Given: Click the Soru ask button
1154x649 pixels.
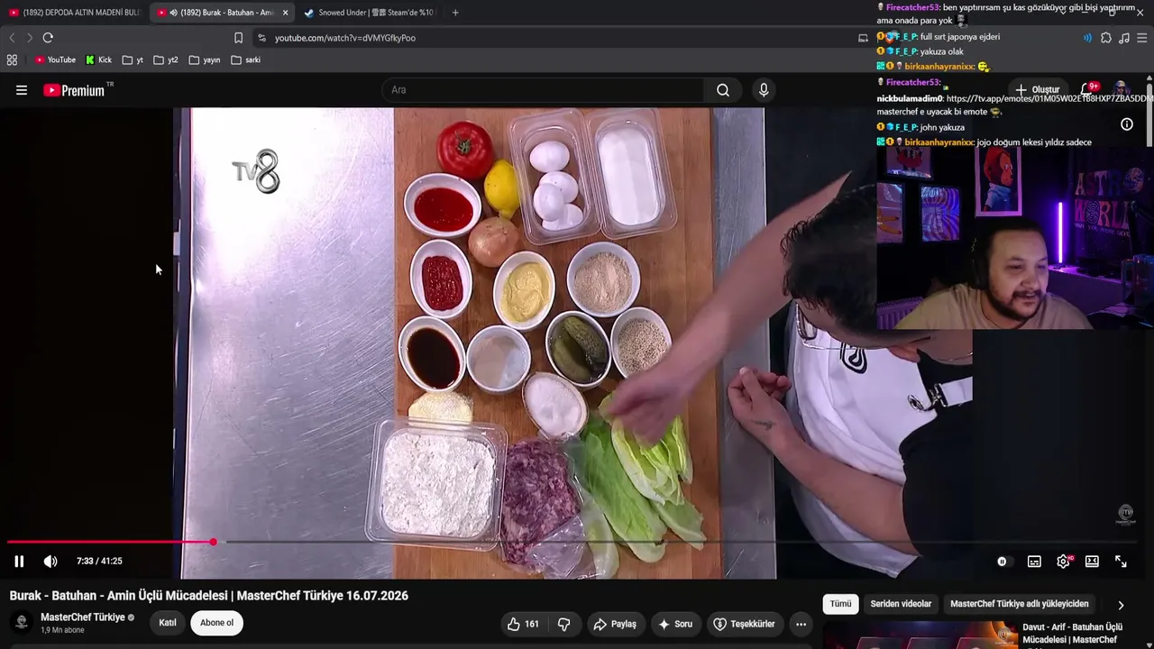Looking at the screenshot, I should click(675, 624).
